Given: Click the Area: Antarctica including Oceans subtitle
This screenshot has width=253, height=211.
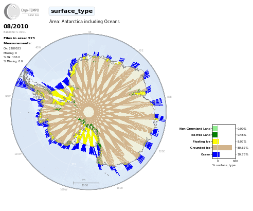Looking at the screenshot, I should coord(84,22).
